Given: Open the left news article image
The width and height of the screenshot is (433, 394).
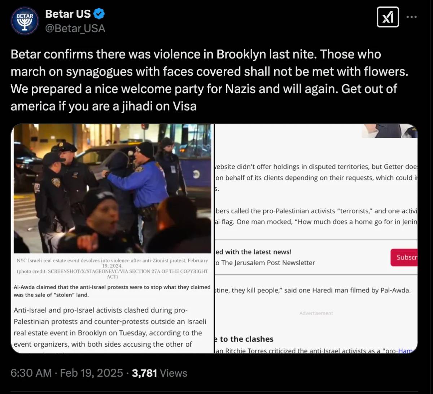Looking at the screenshot, I should tap(113, 239).
